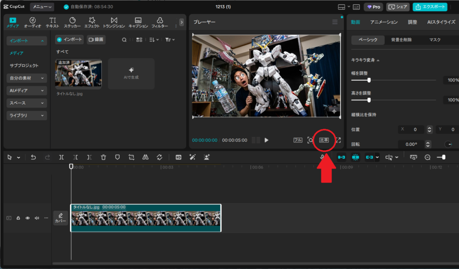Image resolution: width=459 pixels, height=269 pixels.
Task: Open the メニュー dropdown in title bar
Action: (x=42, y=7)
